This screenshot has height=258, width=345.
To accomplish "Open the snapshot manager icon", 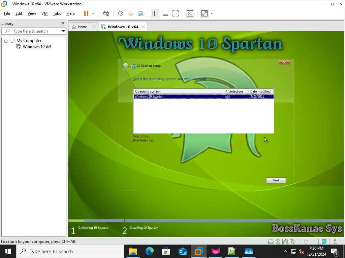I will [141, 13].
